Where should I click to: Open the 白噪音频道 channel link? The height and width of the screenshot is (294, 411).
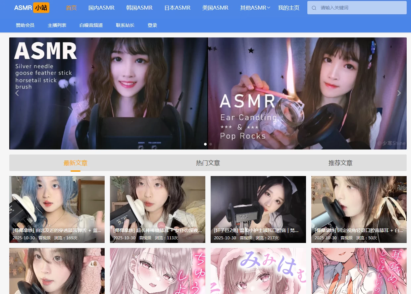(91, 25)
